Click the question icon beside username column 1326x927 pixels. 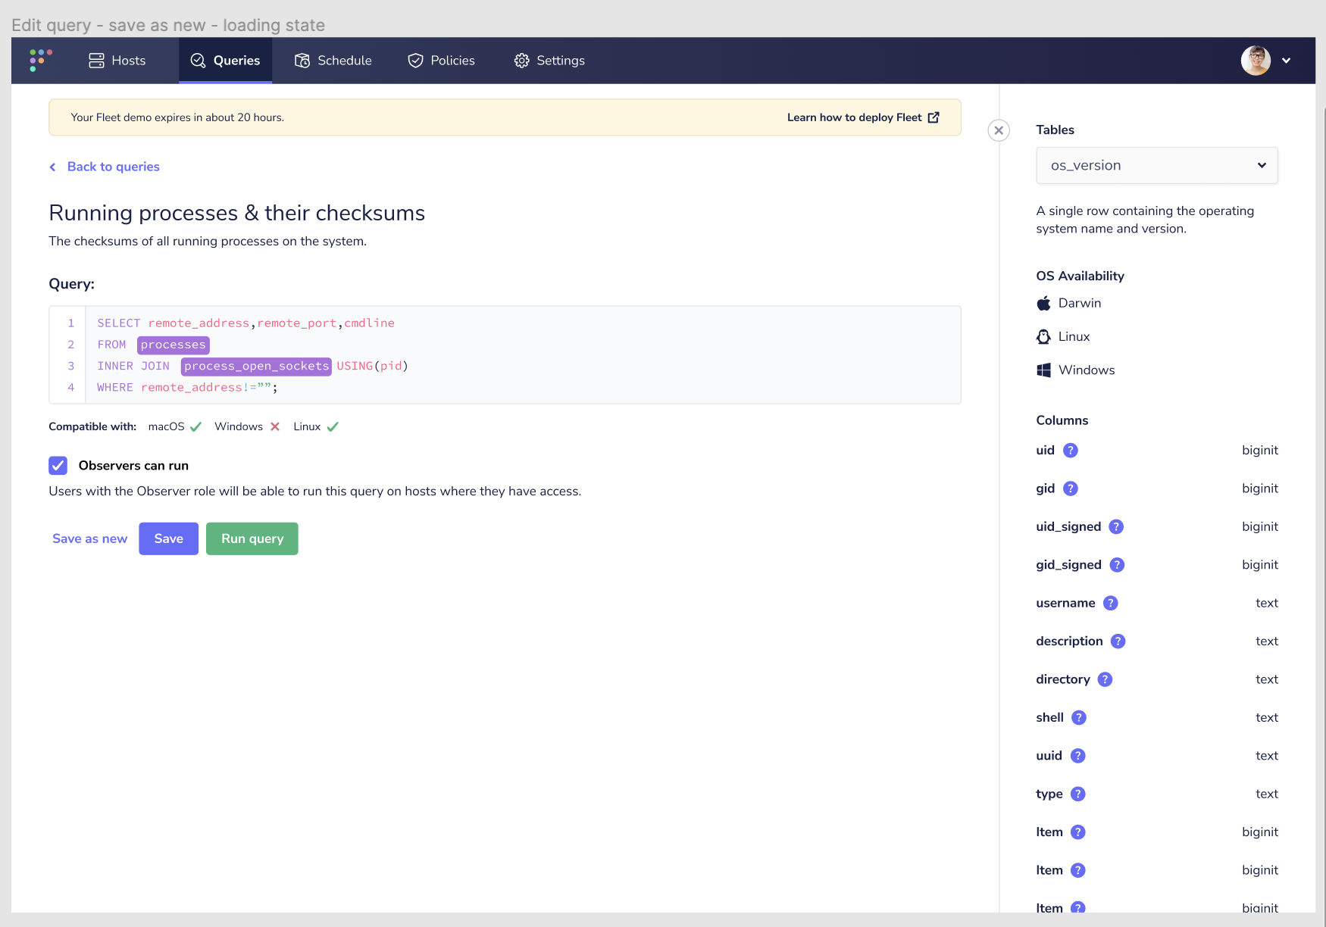tap(1111, 603)
